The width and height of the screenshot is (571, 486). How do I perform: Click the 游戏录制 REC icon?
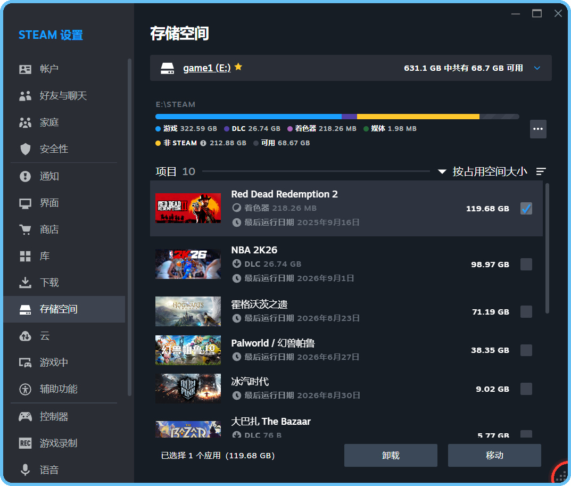click(x=25, y=443)
